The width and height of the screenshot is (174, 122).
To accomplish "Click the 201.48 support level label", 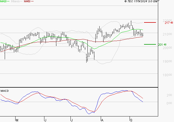I will (162, 45).
